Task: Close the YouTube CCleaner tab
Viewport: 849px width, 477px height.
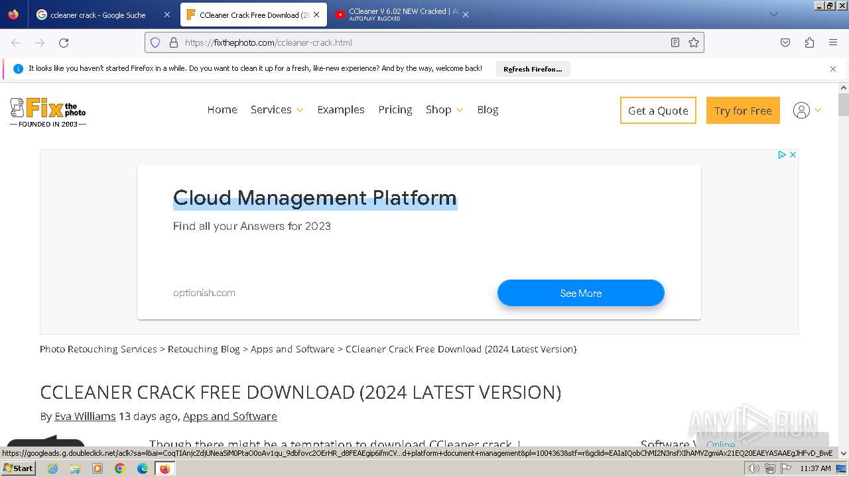Action: pyautogui.click(x=465, y=15)
